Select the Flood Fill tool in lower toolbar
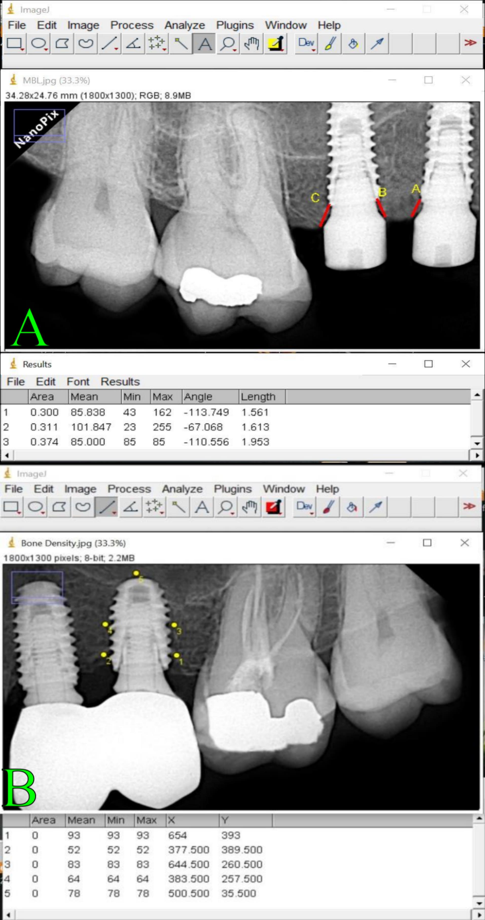 coord(352,507)
